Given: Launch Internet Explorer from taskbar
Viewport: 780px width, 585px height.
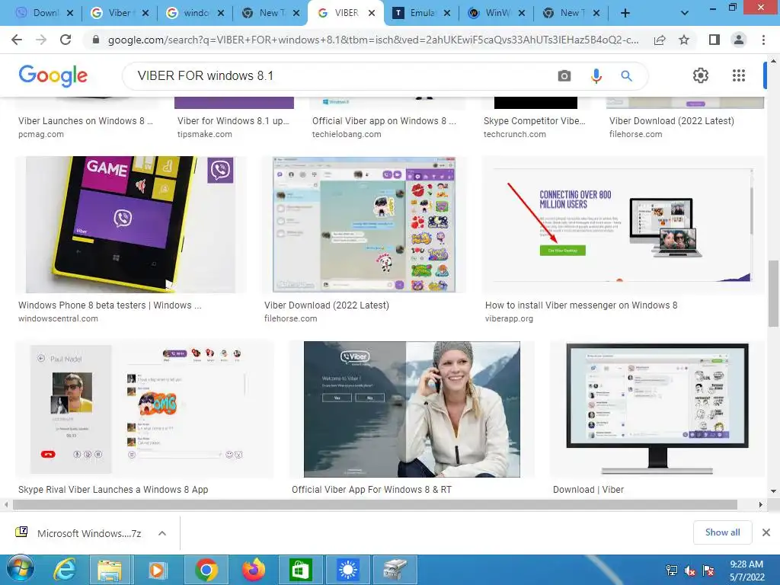Looking at the screenshot, I should tap(65, 570).
